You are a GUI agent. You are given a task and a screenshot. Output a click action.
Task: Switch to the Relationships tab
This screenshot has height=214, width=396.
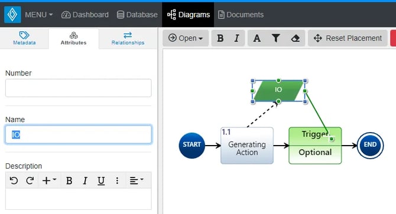pyautogui.click(x=128, y=38)
